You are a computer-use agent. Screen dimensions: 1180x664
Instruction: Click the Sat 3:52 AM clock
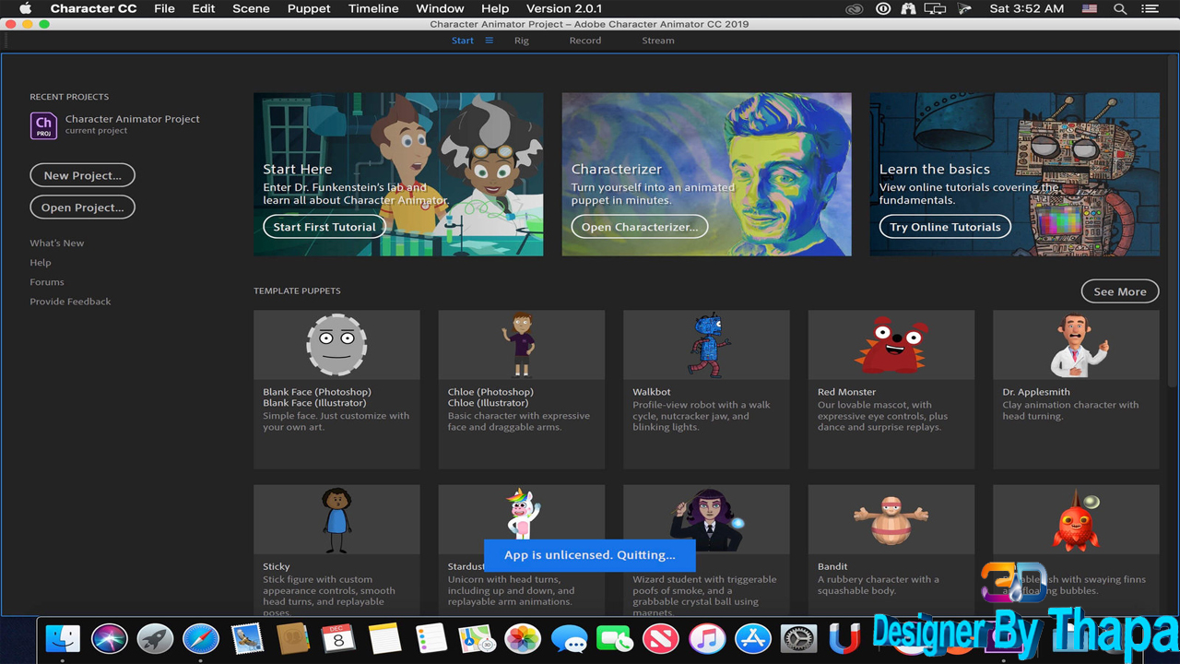[1026, 8]
